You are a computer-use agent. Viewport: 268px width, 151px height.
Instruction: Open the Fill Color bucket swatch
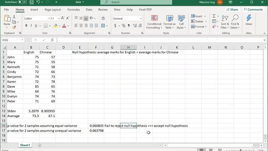56,26
